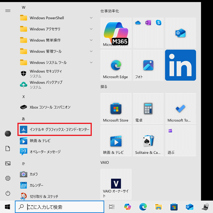
Task: Open the カレンダー app
Action: tap(56, 185)
